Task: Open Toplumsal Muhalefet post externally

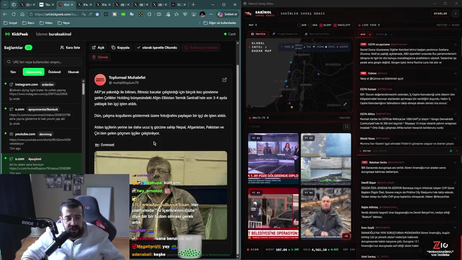Action: tap(225, 80)
